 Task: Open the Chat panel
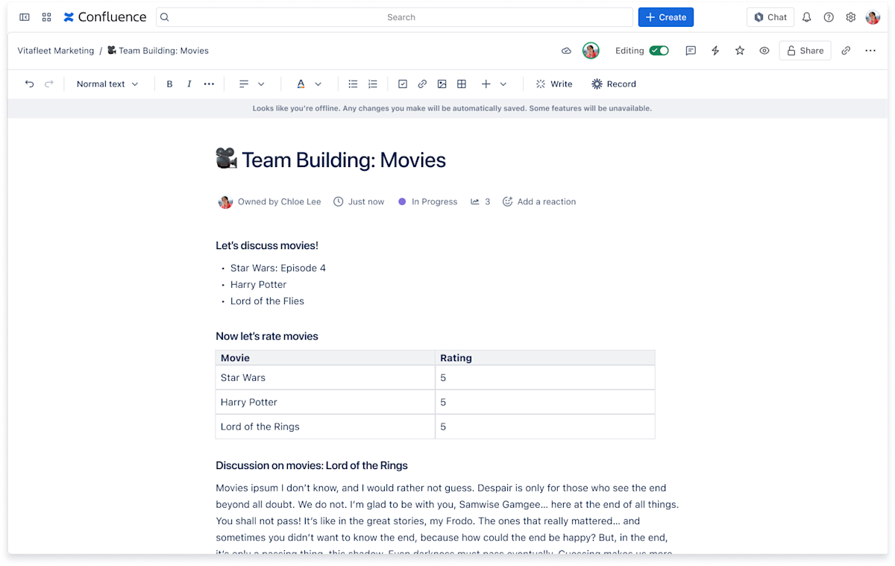point(770,17)
